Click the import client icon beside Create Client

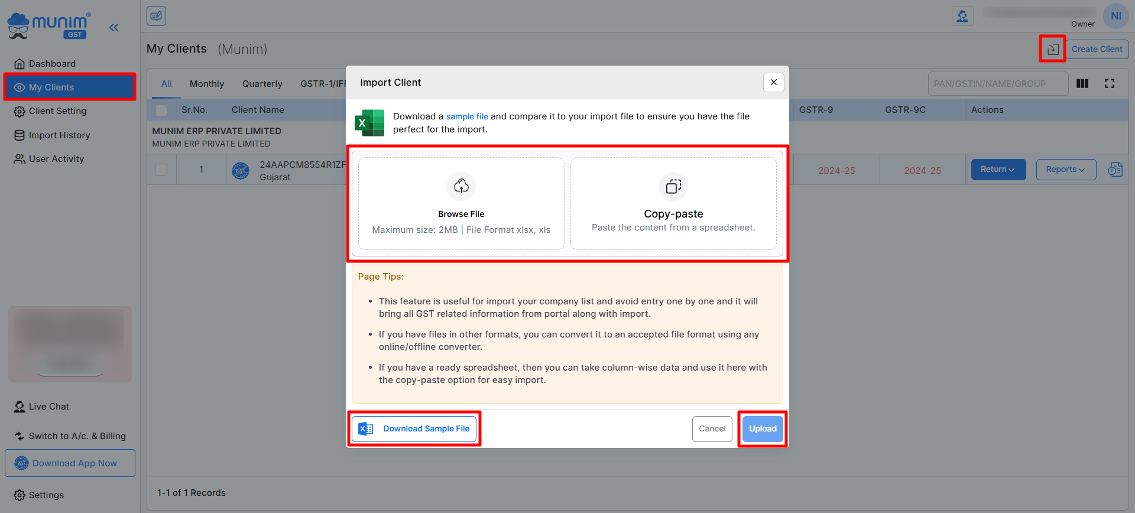pyautogui.click(x=1053, y=49)
